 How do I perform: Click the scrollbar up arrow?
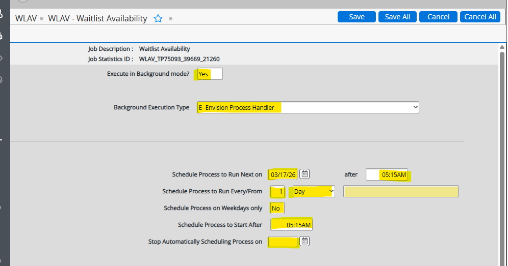(502, 47)
